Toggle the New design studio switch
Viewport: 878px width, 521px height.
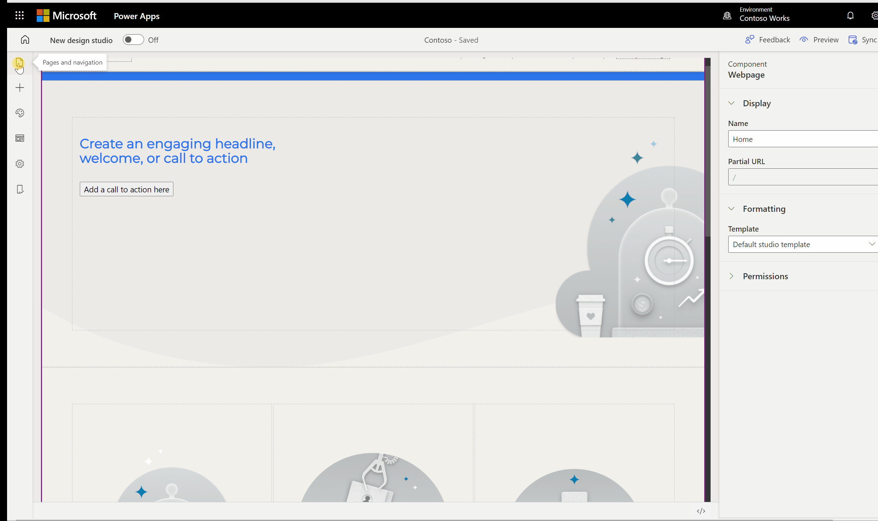[x=133, y=40]
